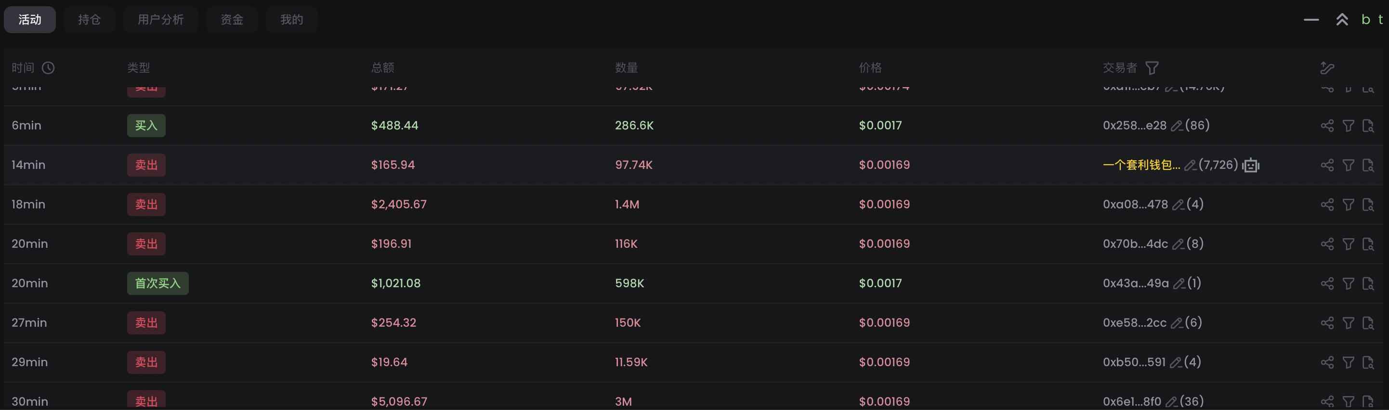The height and width of the screenshot is (410, 1389).
Task: Toggle the chart-marker icon in the table header
Action: [1327, 68]
